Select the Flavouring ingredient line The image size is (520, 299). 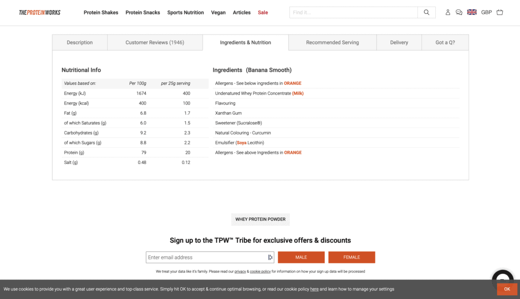225,103
